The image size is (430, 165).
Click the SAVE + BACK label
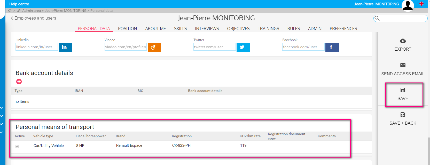click(x=403, y=123)
